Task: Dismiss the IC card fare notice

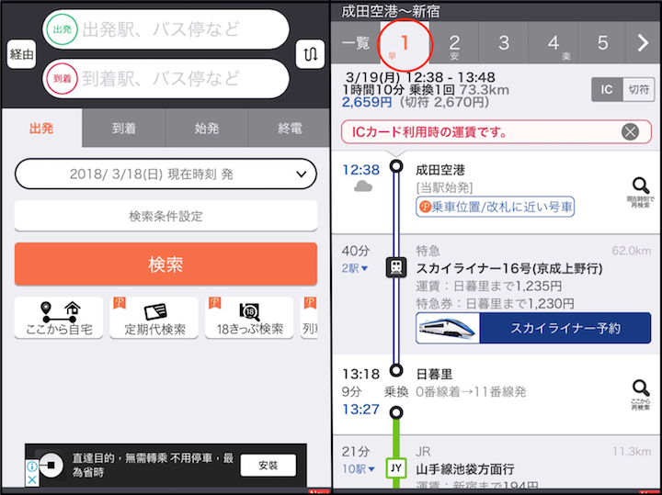Action: pos(630,132)
